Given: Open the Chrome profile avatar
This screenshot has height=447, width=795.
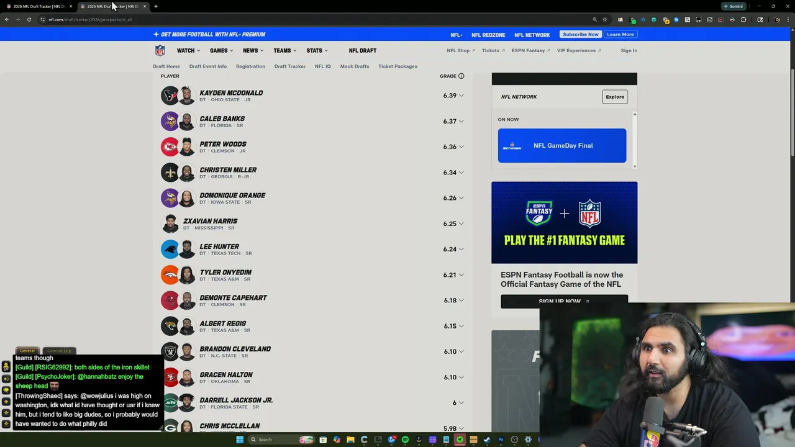Looking at the screenshot, I should tap(777, 19).
